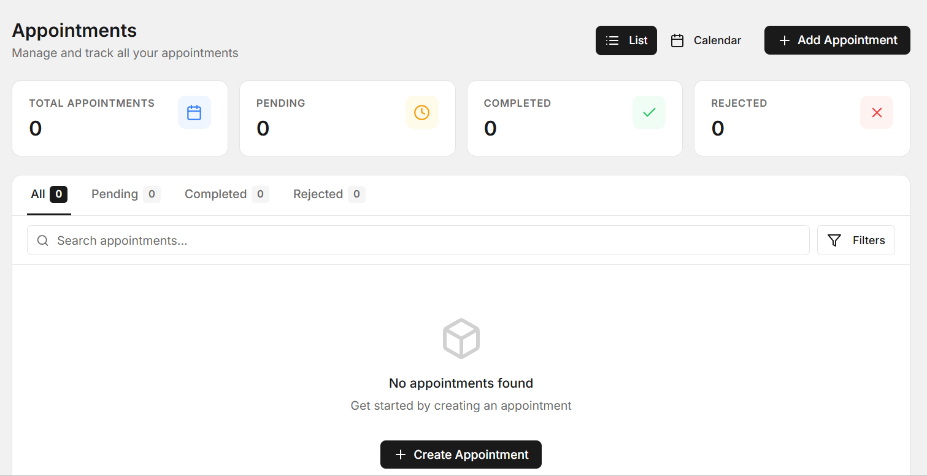Open the Pending tab

126,194
